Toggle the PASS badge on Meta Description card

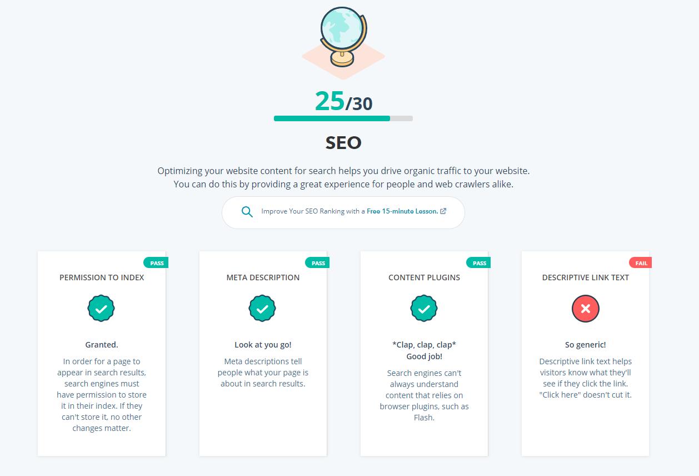click(x=317, y=262)
